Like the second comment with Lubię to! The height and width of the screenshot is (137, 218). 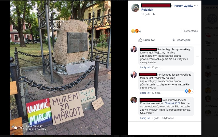145,93
